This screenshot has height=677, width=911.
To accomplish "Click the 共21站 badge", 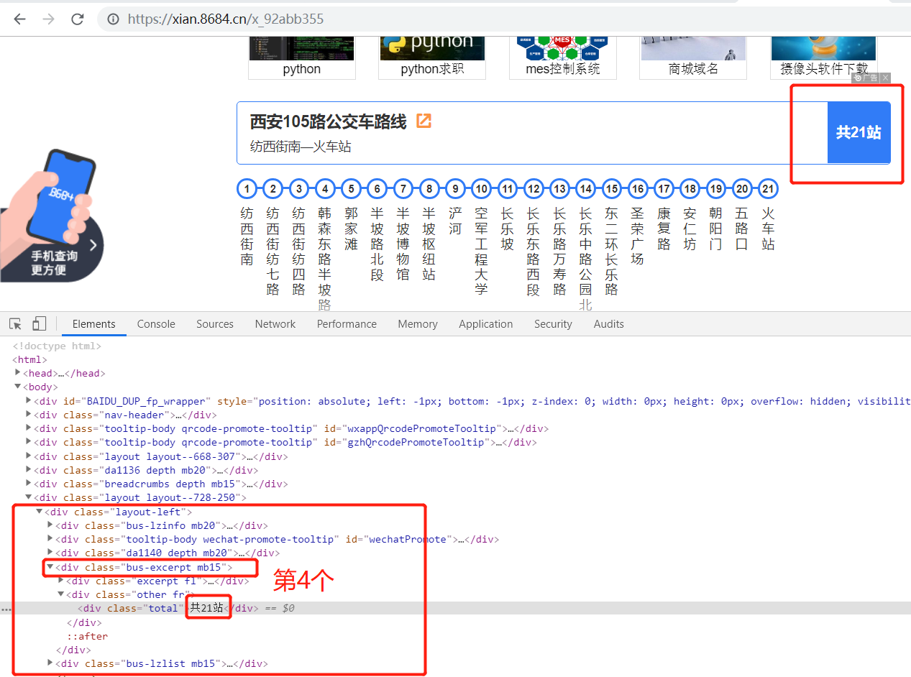I will tap(858, 132).
